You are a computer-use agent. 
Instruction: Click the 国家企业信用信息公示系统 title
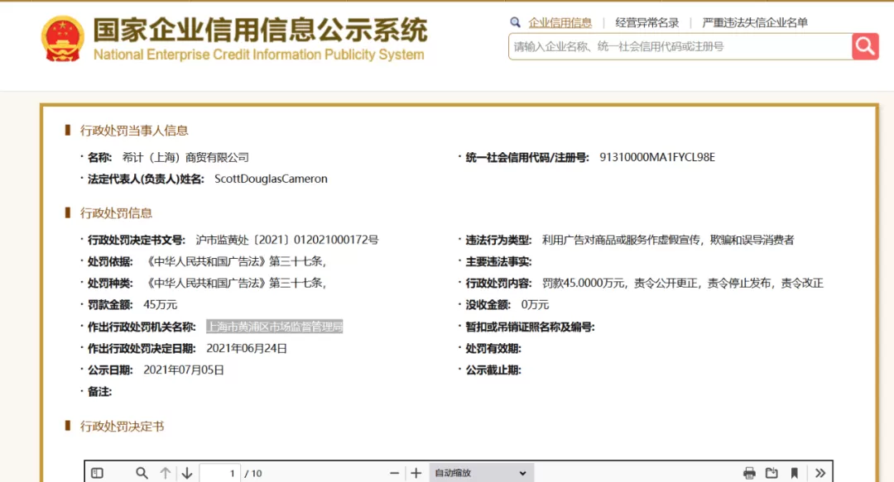pos(260,30)
